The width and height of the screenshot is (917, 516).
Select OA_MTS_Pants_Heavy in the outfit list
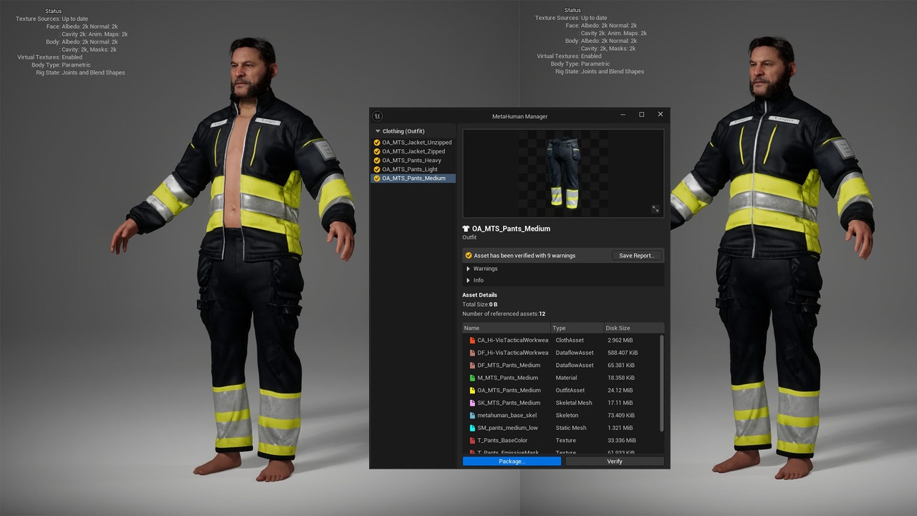click(x=413, y=161)
